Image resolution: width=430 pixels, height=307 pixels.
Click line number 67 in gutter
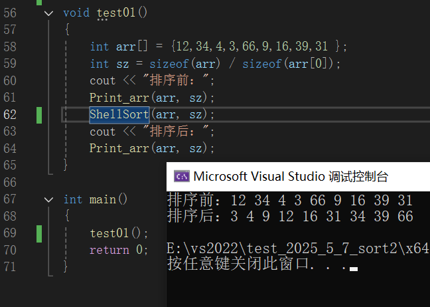click(10, 199)
